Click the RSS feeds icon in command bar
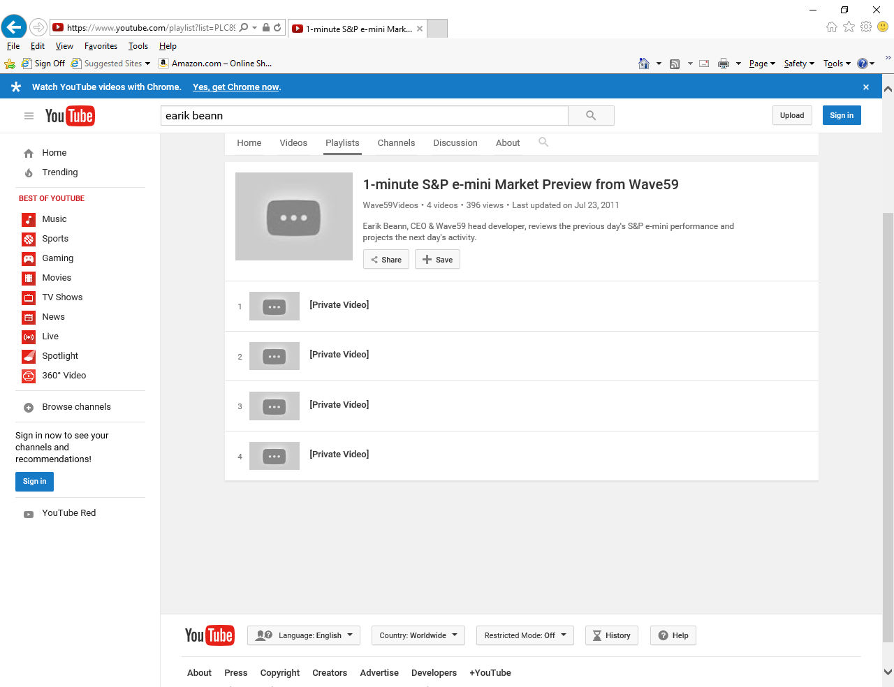This screenshot has height=687, width=894. pyautogui.click(x=675, y=64)
